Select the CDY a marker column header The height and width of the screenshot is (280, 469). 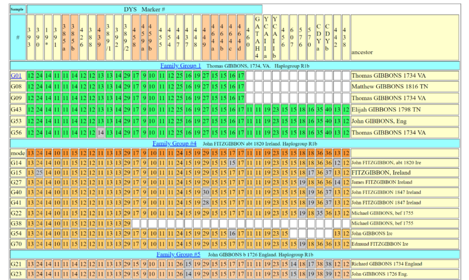319,37
